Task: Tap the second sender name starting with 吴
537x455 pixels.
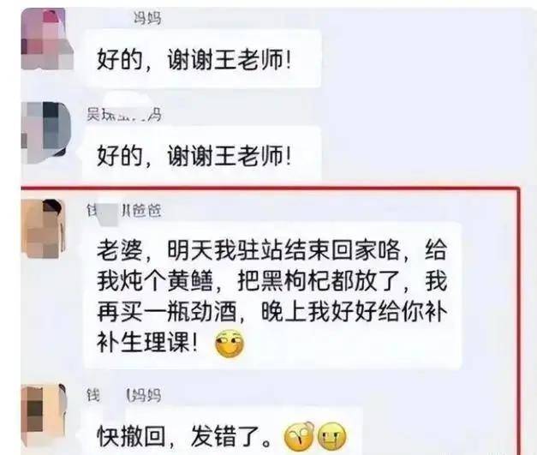Action: pos(123,114)
